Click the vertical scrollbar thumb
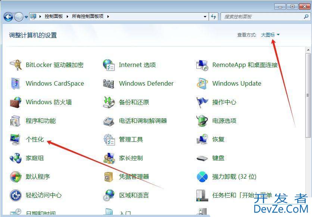Screen dimensions: 312x217 pos(308,95)
